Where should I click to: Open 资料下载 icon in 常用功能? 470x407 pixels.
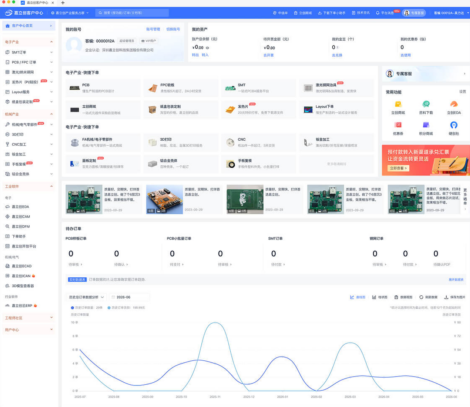tap(426, 104)
